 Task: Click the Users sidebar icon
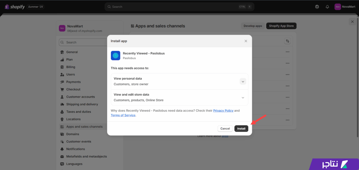pyautogui.click(x=62, y=75)
